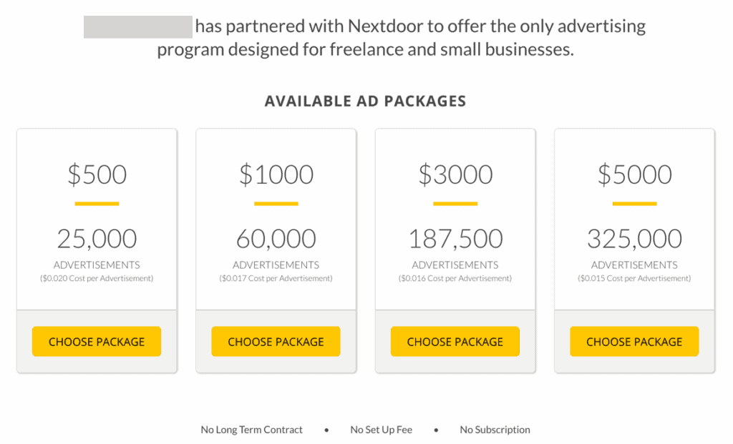Image resolution: width=733 pixels, height=444 pixels.
Task: Click the $0.016 cost per advertisement note
Action: coord(455,278)
